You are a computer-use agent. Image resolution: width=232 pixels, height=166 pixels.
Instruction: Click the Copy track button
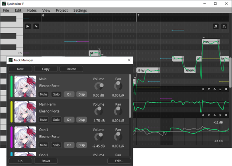tap(46, 69)
